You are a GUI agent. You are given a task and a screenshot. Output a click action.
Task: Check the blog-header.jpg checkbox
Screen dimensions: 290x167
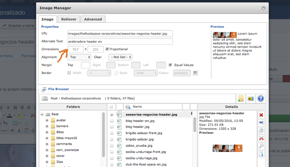112,127
